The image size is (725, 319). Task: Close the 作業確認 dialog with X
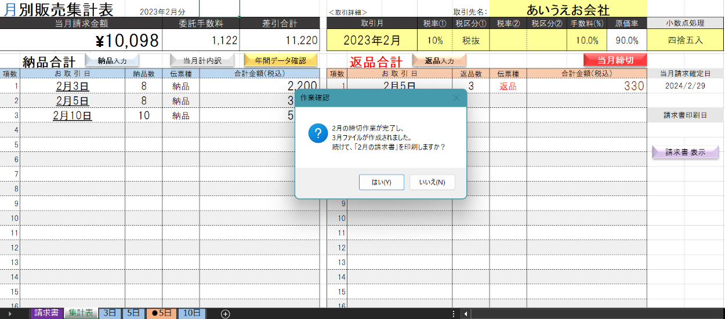(x=456, y=98)
